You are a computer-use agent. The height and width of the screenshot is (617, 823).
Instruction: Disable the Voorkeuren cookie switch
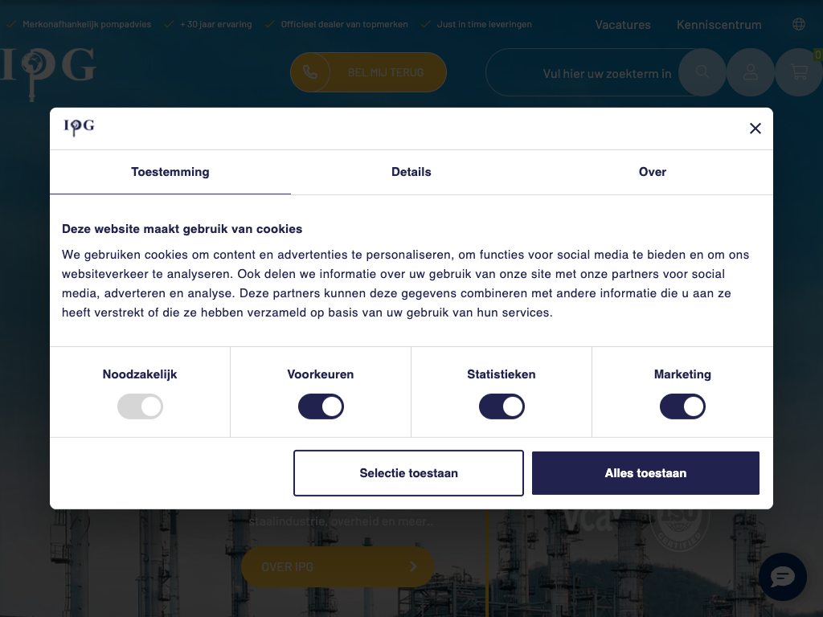(x=321, y=407)
